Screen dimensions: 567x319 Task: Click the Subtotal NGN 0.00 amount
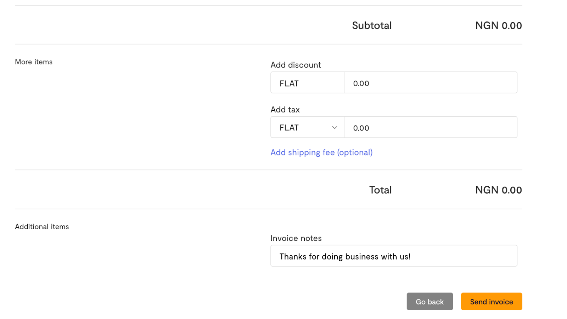coord(498,25)
